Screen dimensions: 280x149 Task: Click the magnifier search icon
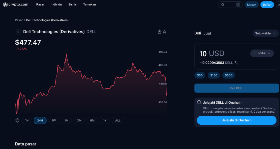pos(223,5)
